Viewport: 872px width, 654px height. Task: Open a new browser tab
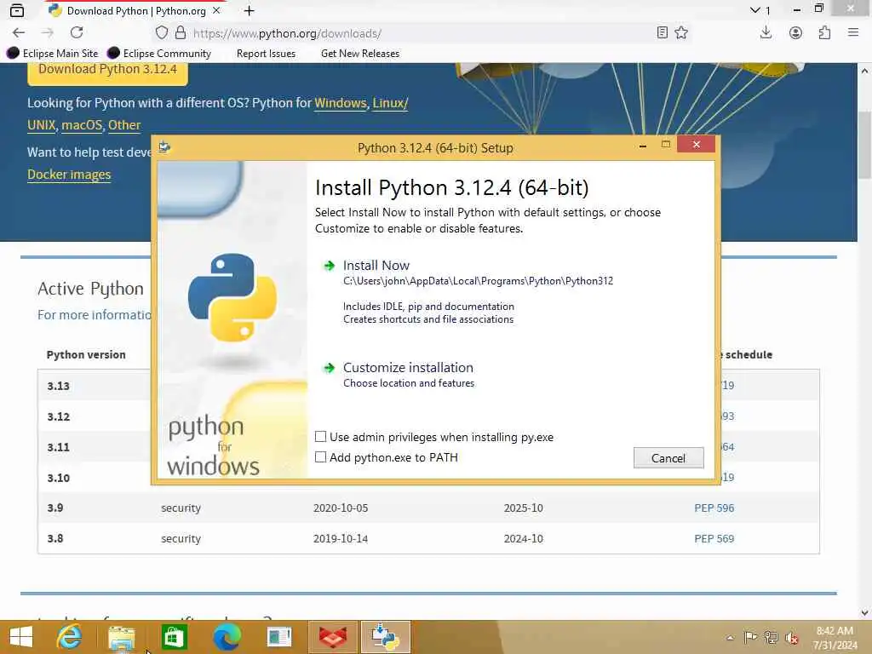pyautogui.click(x=250, y=10)
